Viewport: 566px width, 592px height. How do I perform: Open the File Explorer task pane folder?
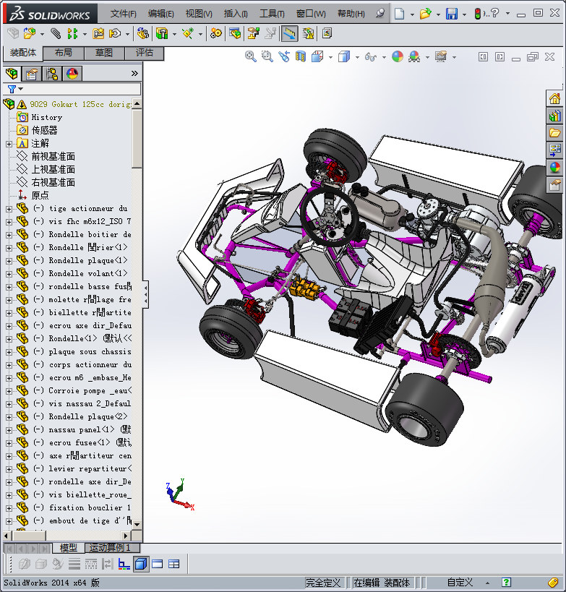(554, 133)
